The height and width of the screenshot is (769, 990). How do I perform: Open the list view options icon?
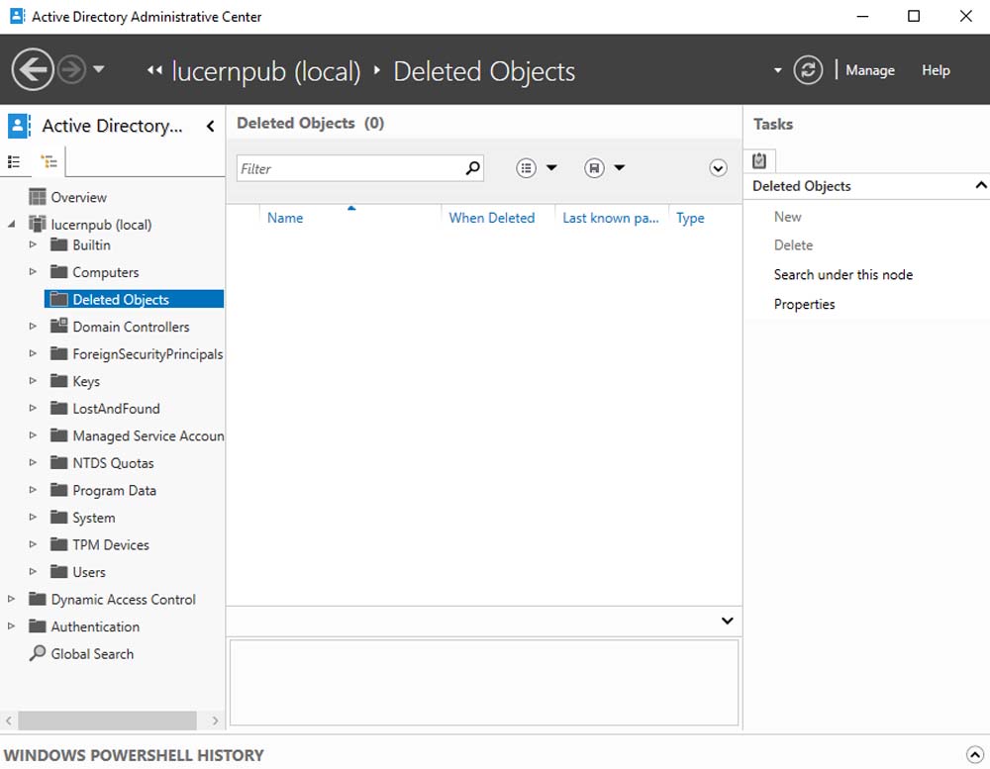point(527,168)
